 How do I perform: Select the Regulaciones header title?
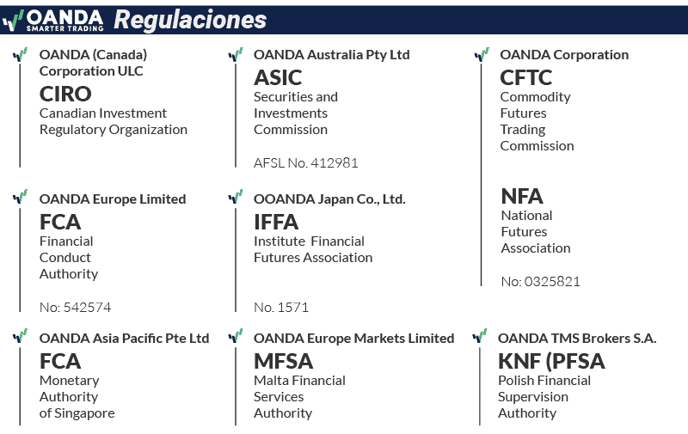tap(190, 20)
